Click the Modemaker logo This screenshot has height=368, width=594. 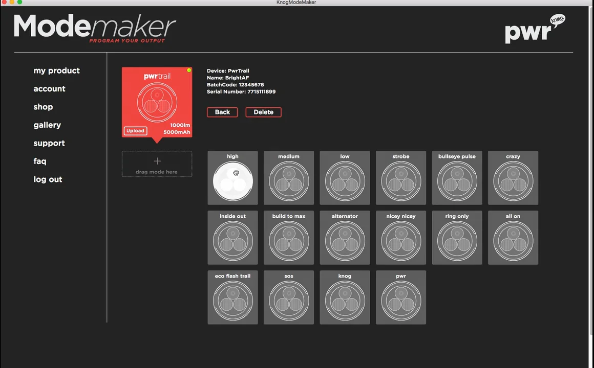coord(95,29)
